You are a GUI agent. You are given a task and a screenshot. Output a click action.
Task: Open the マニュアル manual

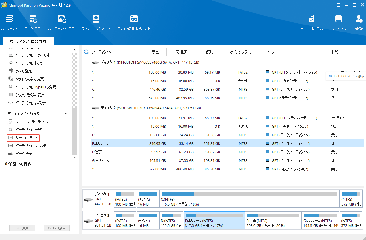[x=338, y=23]
